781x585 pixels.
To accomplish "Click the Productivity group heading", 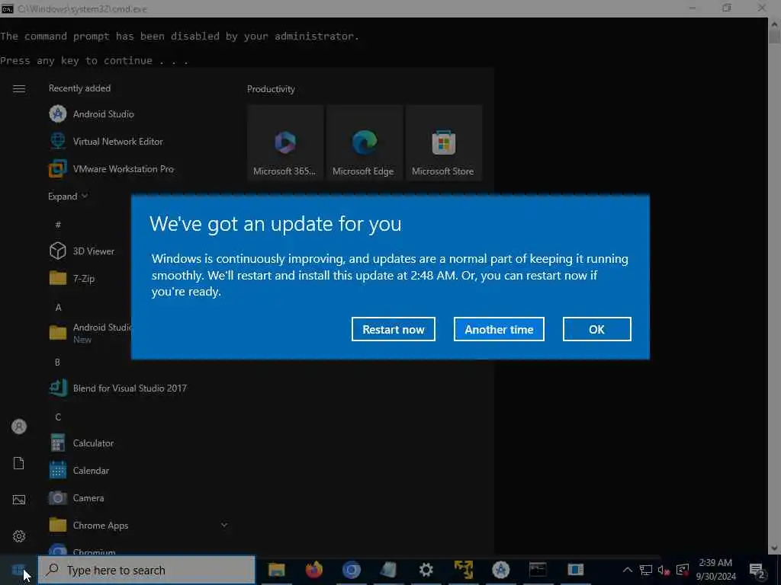I will pos(271,89).
